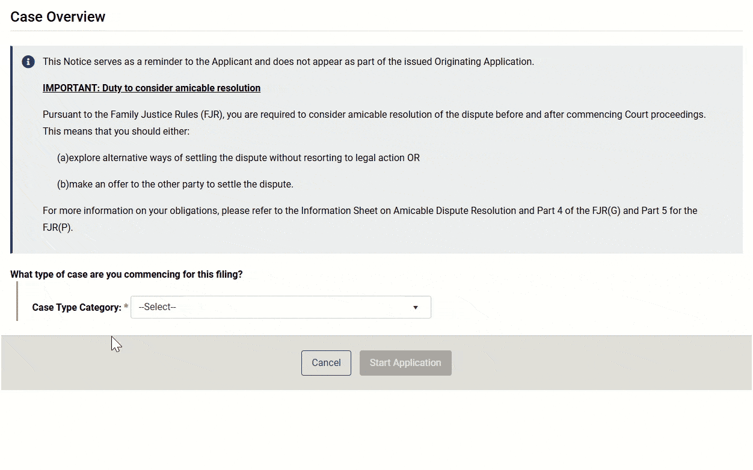Click option (b) make an offer text
The width and height of the screenshot is (753, 470).
click(x=175, y=185)
